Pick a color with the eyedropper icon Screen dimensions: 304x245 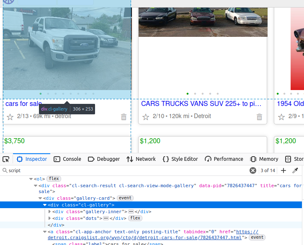tap(295, 170)
